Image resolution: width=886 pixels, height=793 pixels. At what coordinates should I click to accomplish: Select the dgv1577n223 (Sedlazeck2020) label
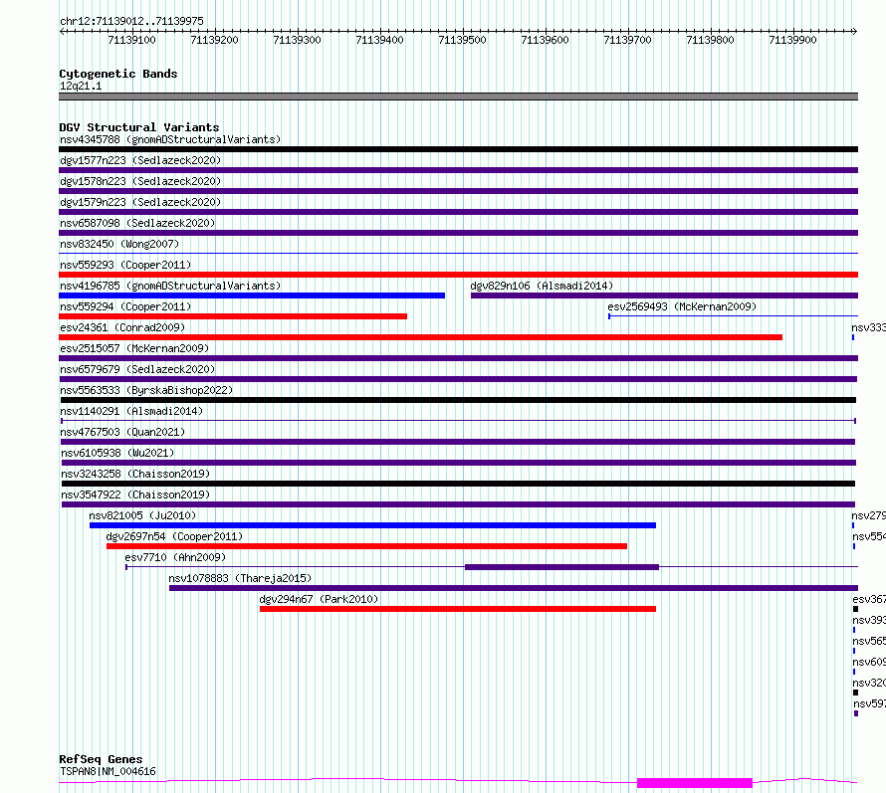click(140, 160)
